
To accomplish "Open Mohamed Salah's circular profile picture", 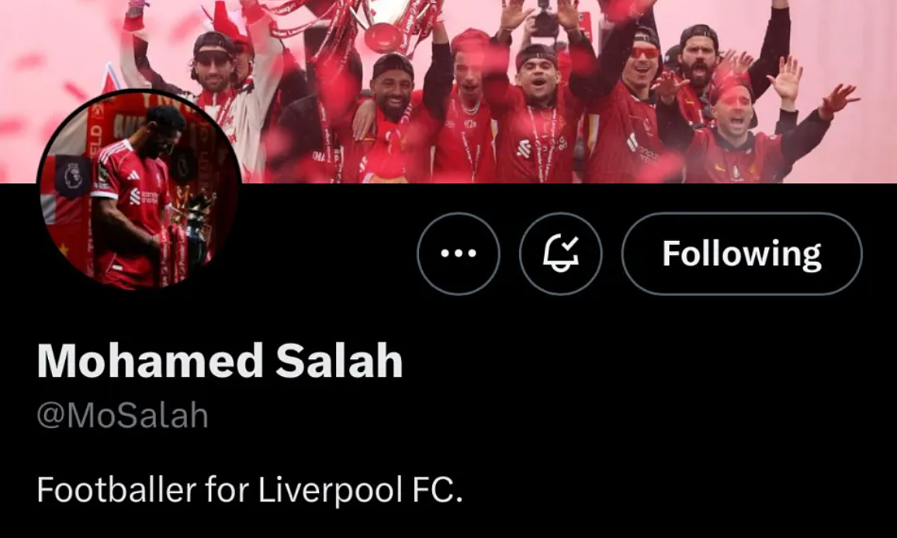I will [x=139, y=190].
